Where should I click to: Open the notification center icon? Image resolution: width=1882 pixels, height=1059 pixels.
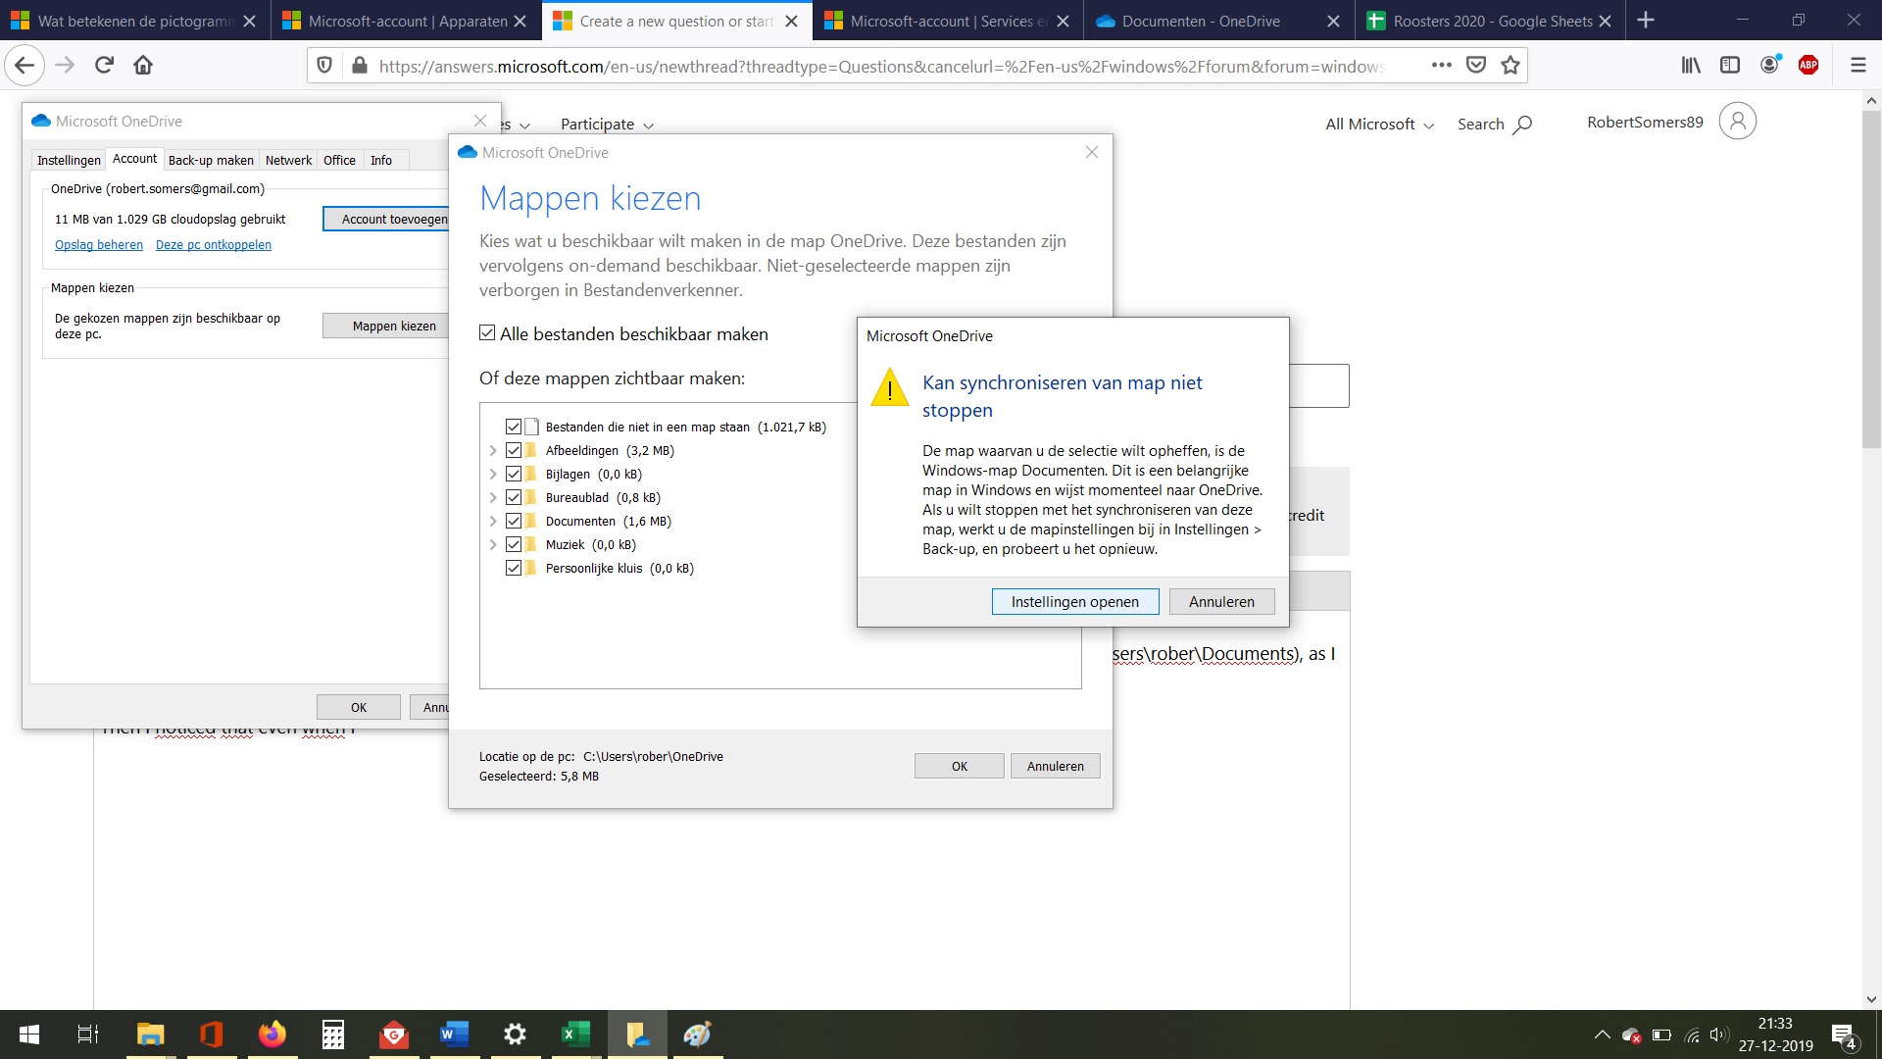[1843, 1035]
